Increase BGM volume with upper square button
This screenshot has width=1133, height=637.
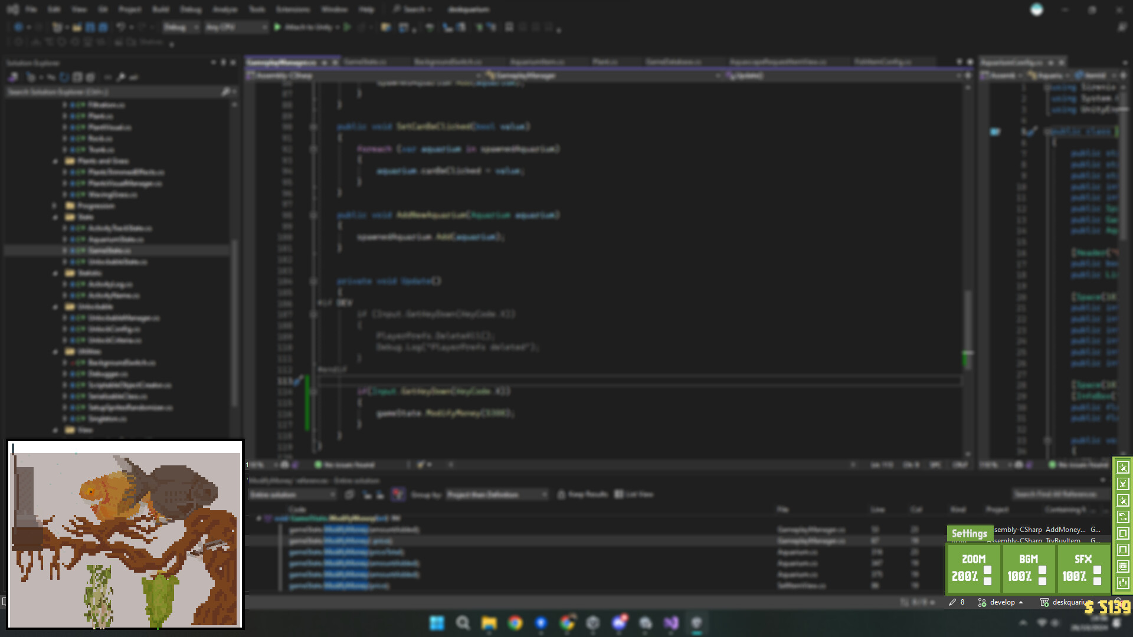click(1042, 570)
